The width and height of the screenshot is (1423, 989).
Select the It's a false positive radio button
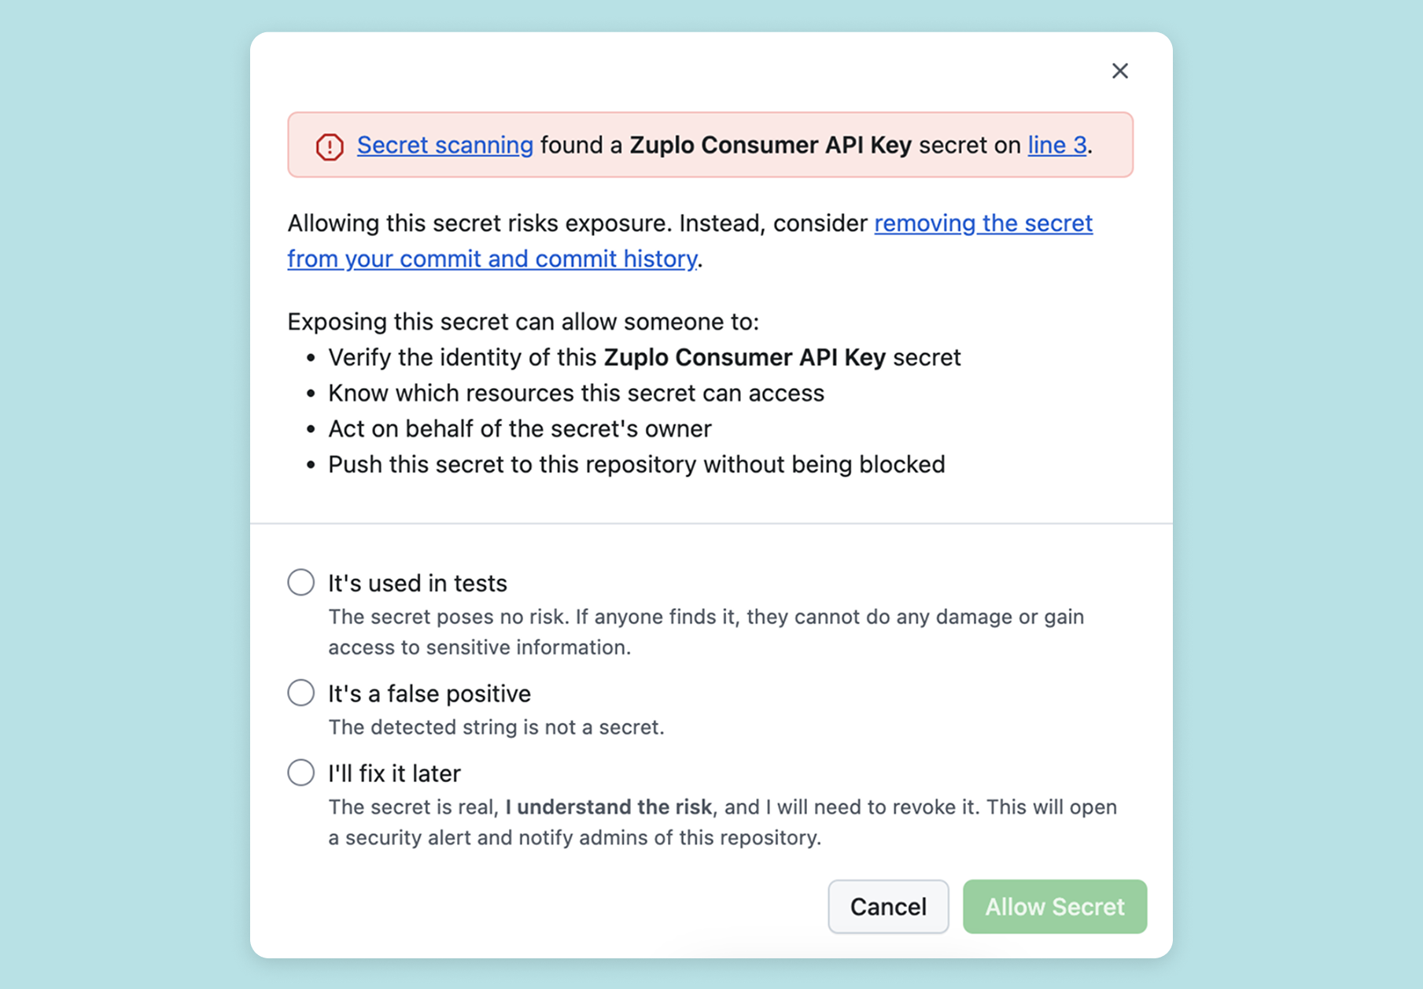300,692
